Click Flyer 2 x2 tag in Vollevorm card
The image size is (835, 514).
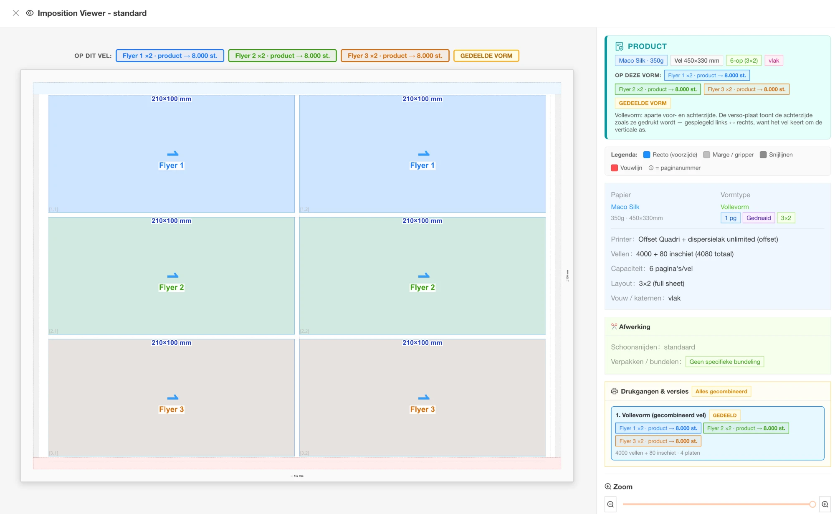tap(746, 428)
